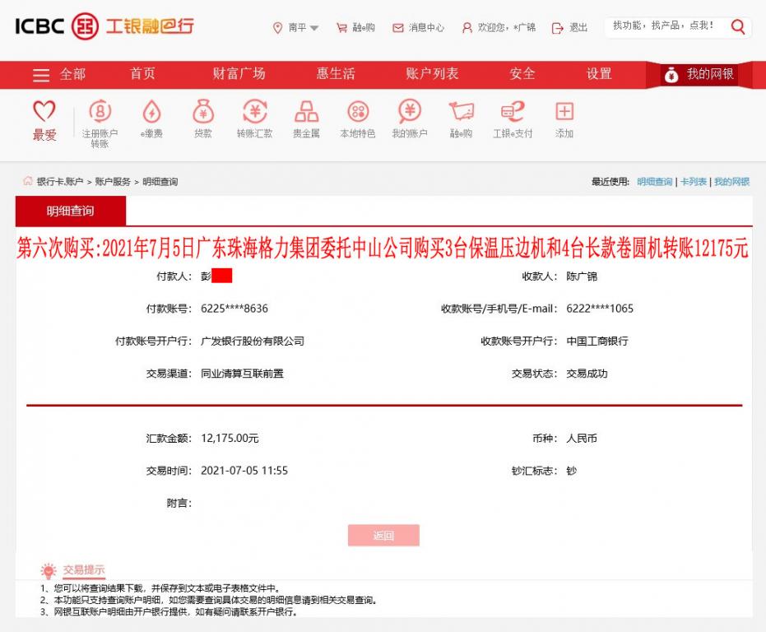The image size is (766, 632).
Task: Click inside the product search box
Action: click(666, 26)
